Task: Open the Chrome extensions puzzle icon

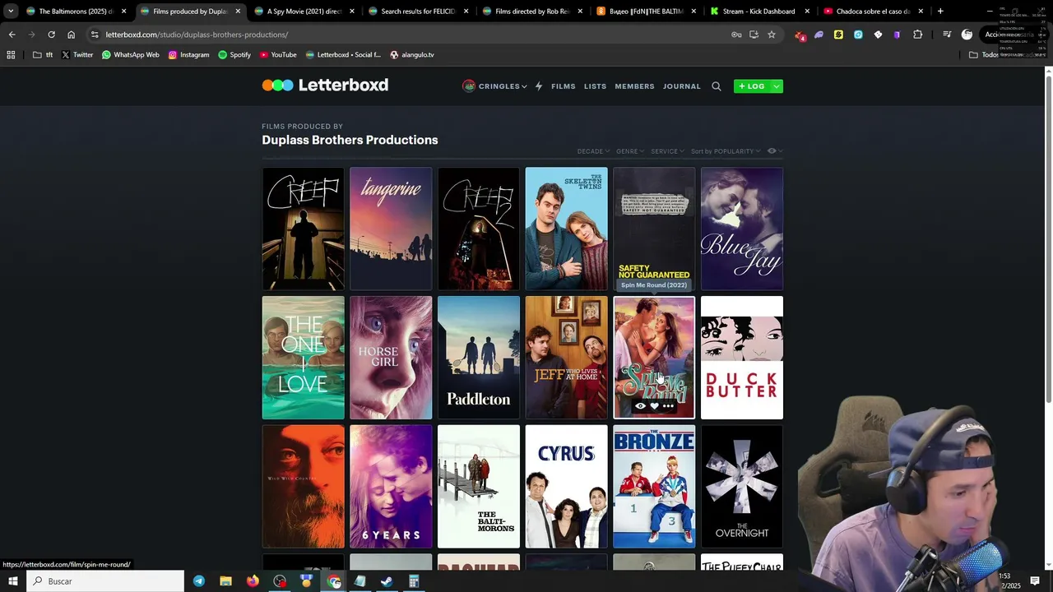Action: pos(918,35)
